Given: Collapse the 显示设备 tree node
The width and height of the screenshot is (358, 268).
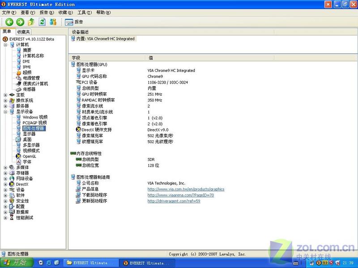Looking at the screenshot, I should click(5, 112).
